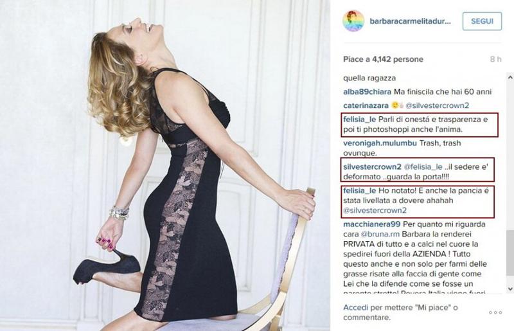Follow account with the SEGUI button
Screen dimensions: 514x331
pos(482,21)
